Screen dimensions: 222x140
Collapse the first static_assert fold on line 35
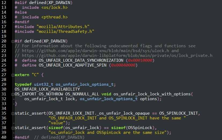pos(13,114)
